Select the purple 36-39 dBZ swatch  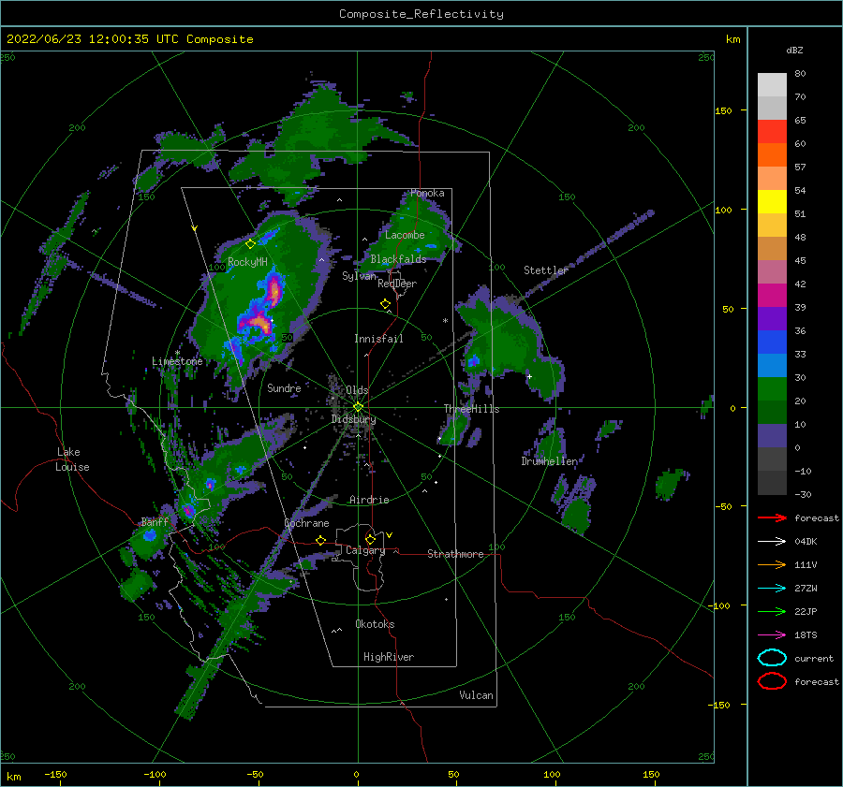pos(772,318)
